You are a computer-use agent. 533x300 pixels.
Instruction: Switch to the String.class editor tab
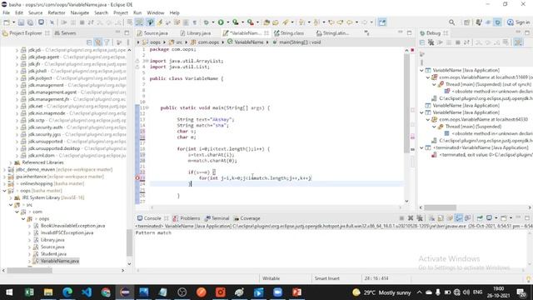point(289,33)
